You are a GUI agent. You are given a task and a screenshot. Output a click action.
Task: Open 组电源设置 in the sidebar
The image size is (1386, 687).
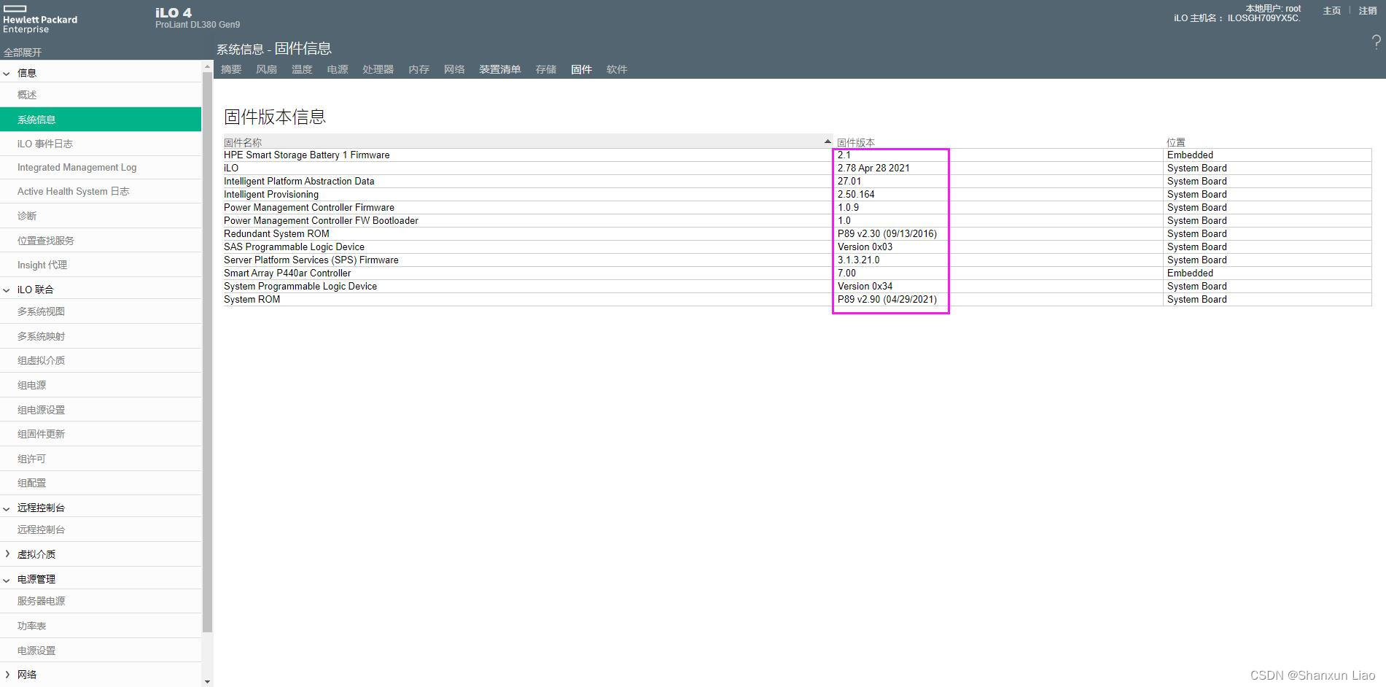(x=101, y=410)
